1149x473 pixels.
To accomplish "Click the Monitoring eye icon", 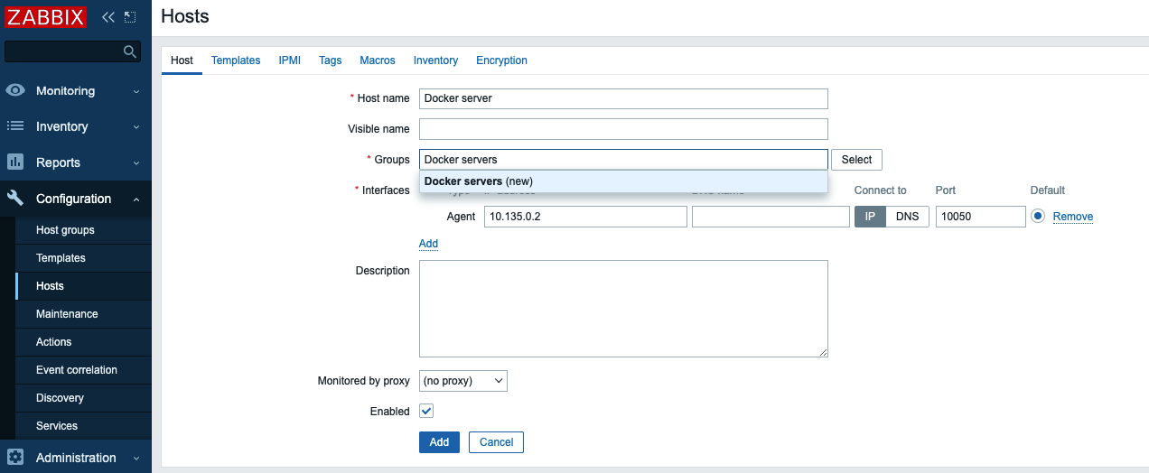I will (15, 90).
